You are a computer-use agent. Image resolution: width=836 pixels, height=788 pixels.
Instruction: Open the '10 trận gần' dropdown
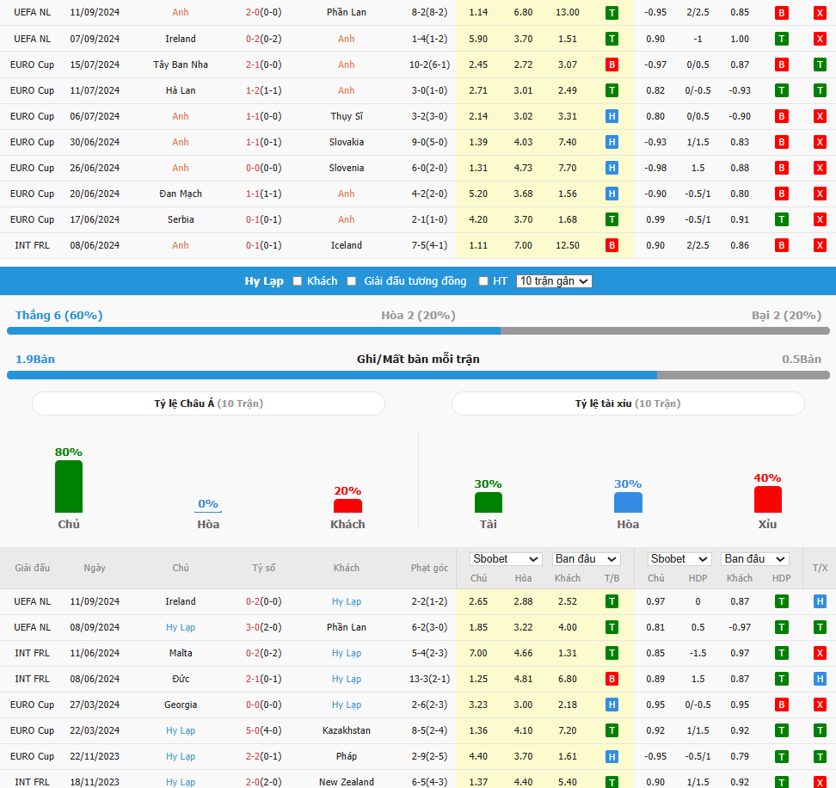(x=554, y=281)
